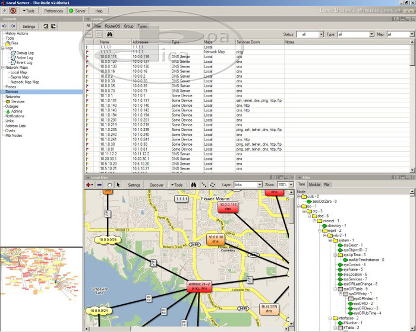416x332 pixels.
Task: Click the Preferences button
Action: point(53,11)
